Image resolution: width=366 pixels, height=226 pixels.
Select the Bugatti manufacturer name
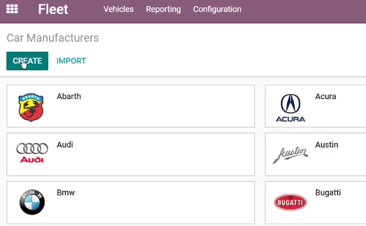[x=328, y=192]
